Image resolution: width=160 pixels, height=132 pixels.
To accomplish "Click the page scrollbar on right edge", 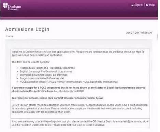I will [x=158, y=37].
